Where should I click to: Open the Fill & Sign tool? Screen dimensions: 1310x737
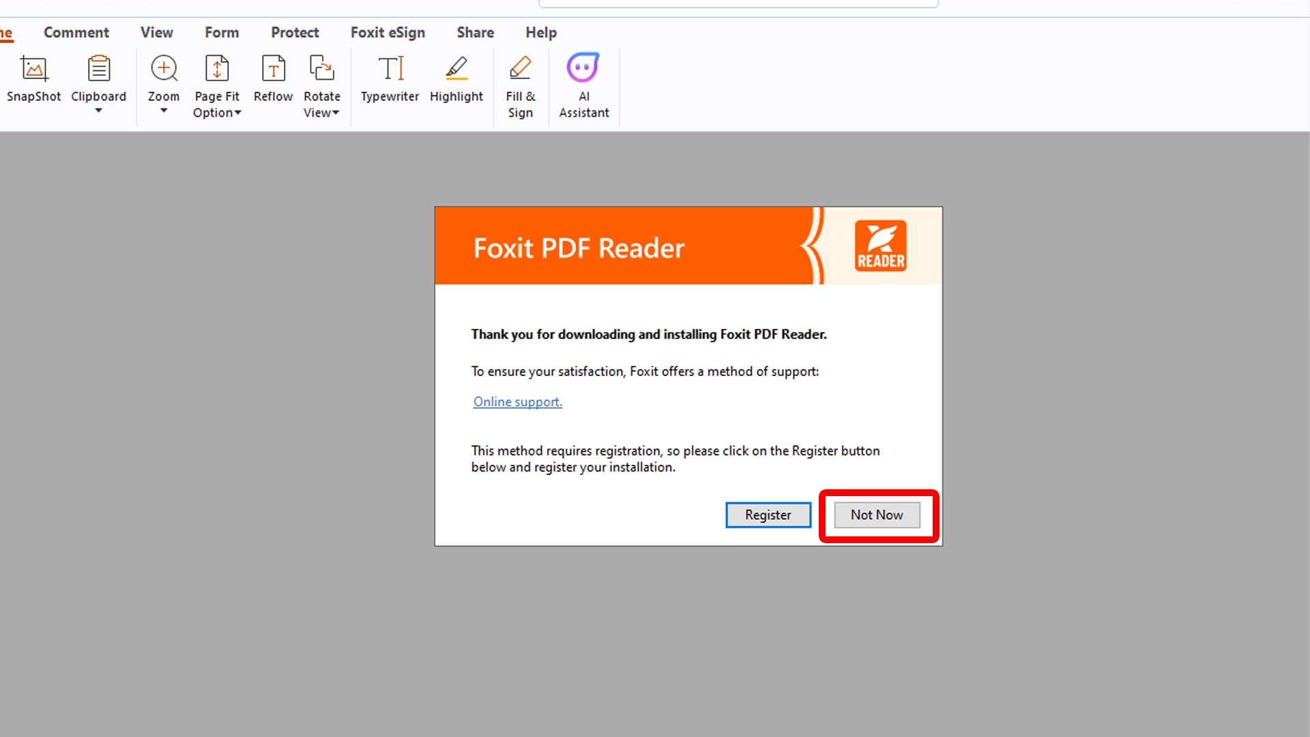click(x=521, y=86)
